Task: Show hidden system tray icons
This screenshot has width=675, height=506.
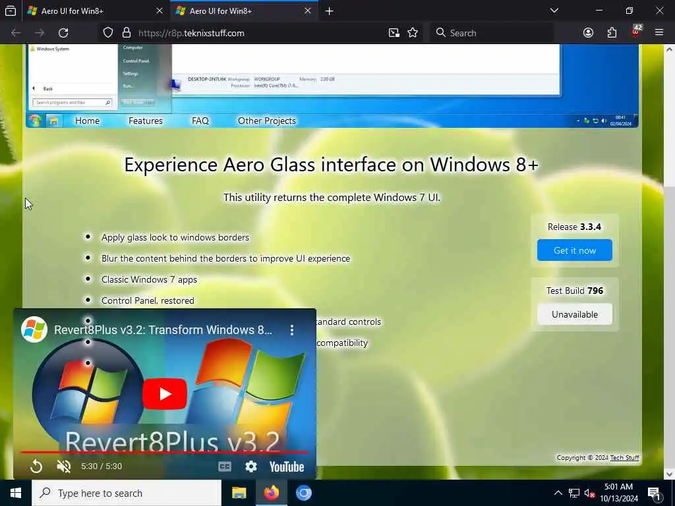Action: [x=558, y=493]
